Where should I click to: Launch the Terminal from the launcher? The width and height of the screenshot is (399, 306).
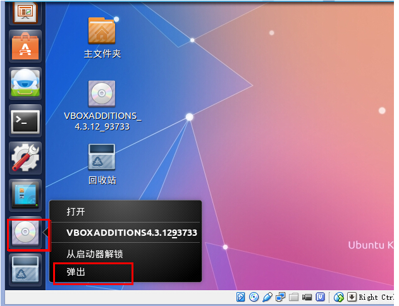25,121
